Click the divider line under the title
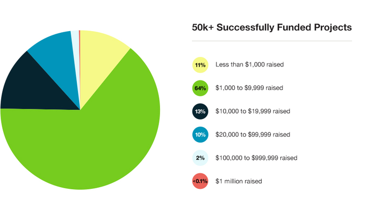The image size is (376, 214). (272, 41)
